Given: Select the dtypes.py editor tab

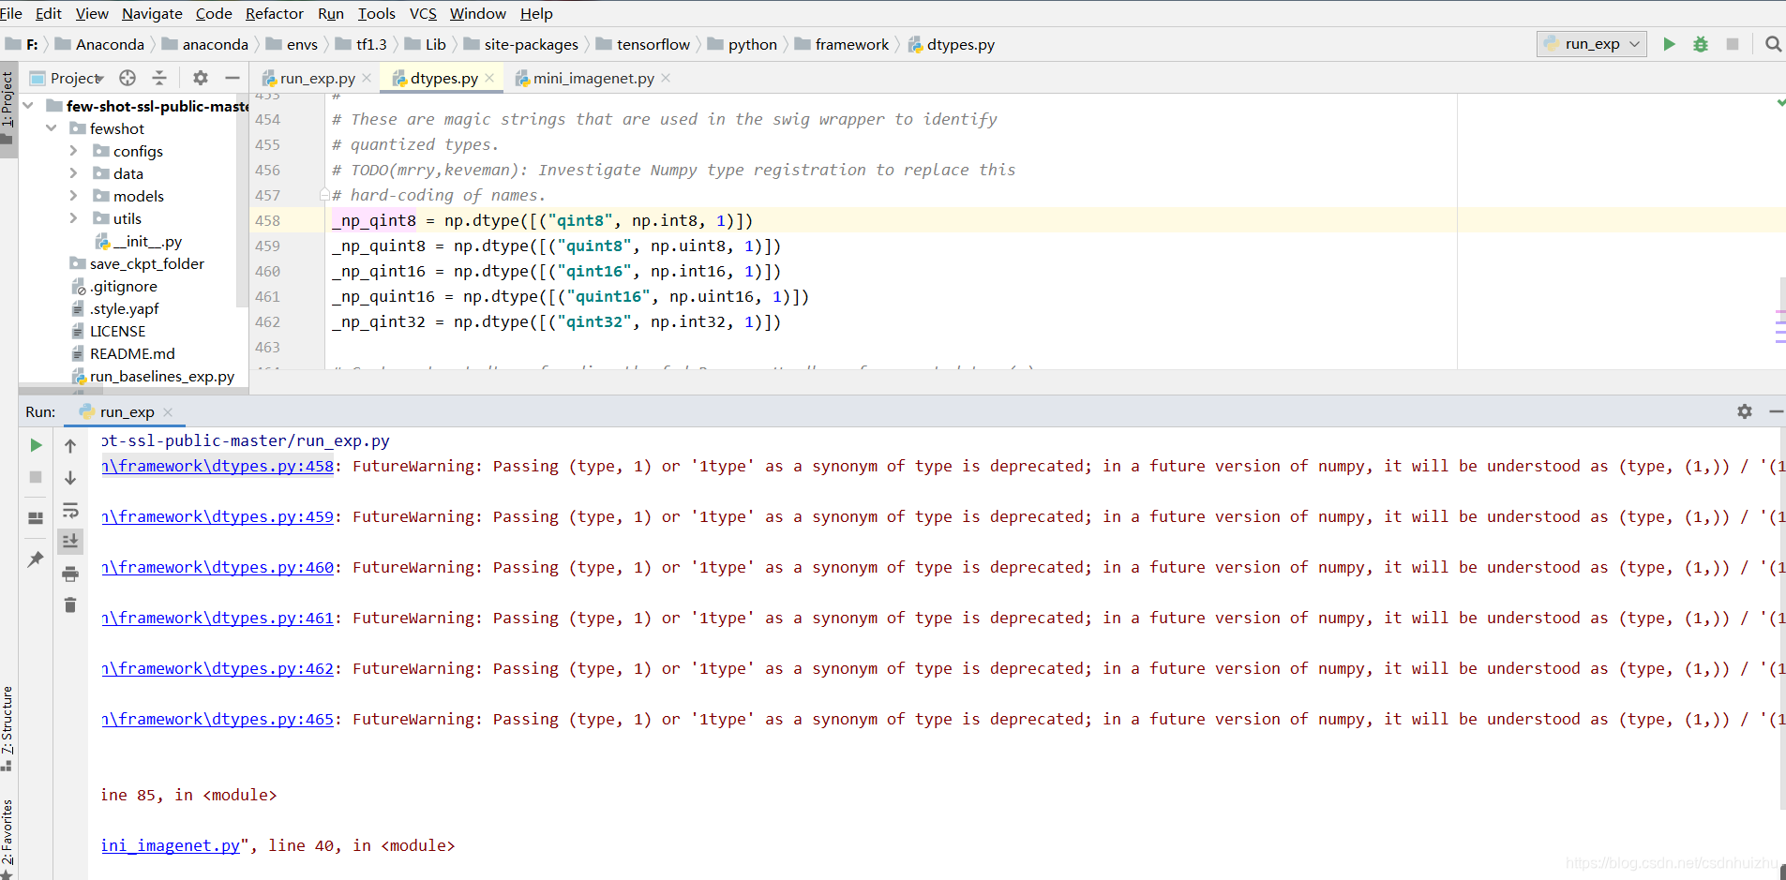Looking at the screenshot, I should click(443, 79).
